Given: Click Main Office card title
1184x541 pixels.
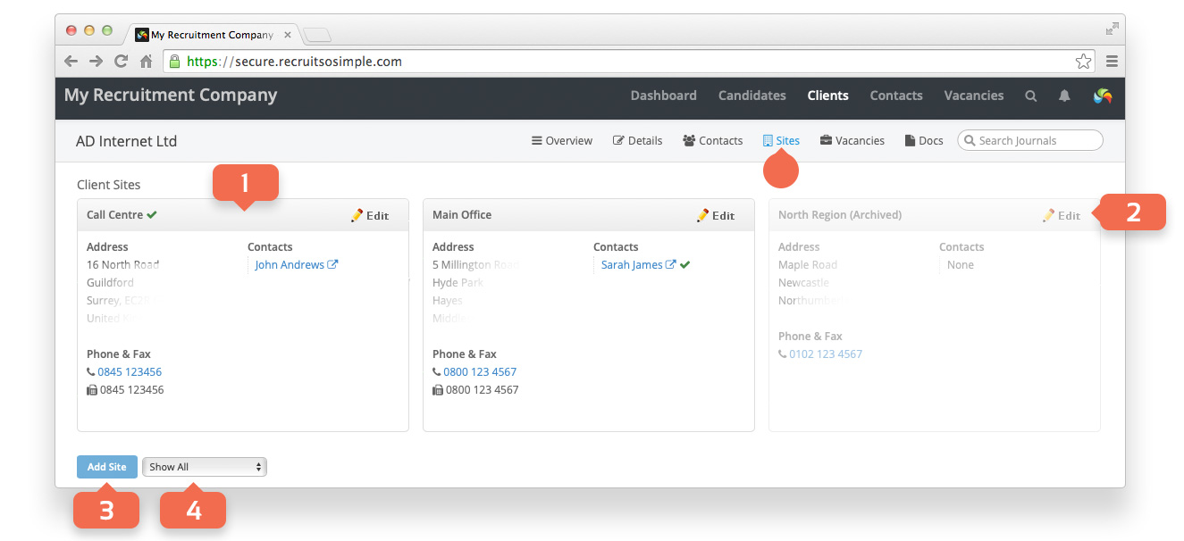Looking at the screenshot, I should point(462,215).
